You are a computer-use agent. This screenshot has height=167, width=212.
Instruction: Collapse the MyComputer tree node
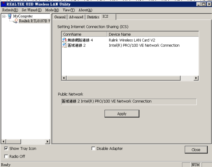4,16
